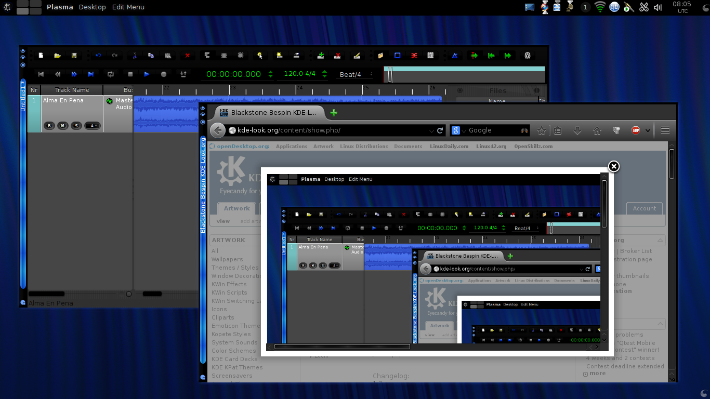Start playback with blue Play button
This screenshot has width=710, height=399.
[x=147, y=74]
